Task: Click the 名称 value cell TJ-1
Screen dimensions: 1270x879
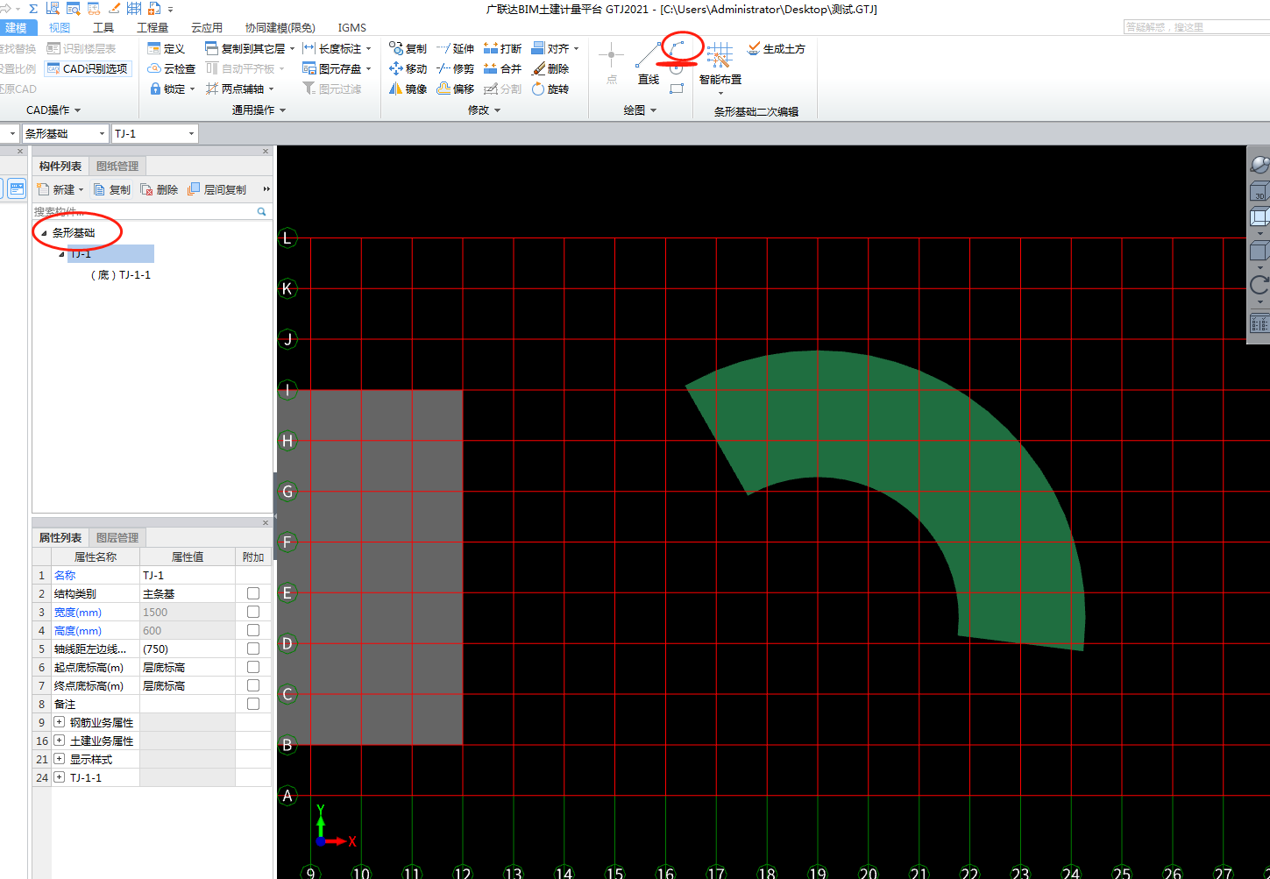Action: [188, 575]
